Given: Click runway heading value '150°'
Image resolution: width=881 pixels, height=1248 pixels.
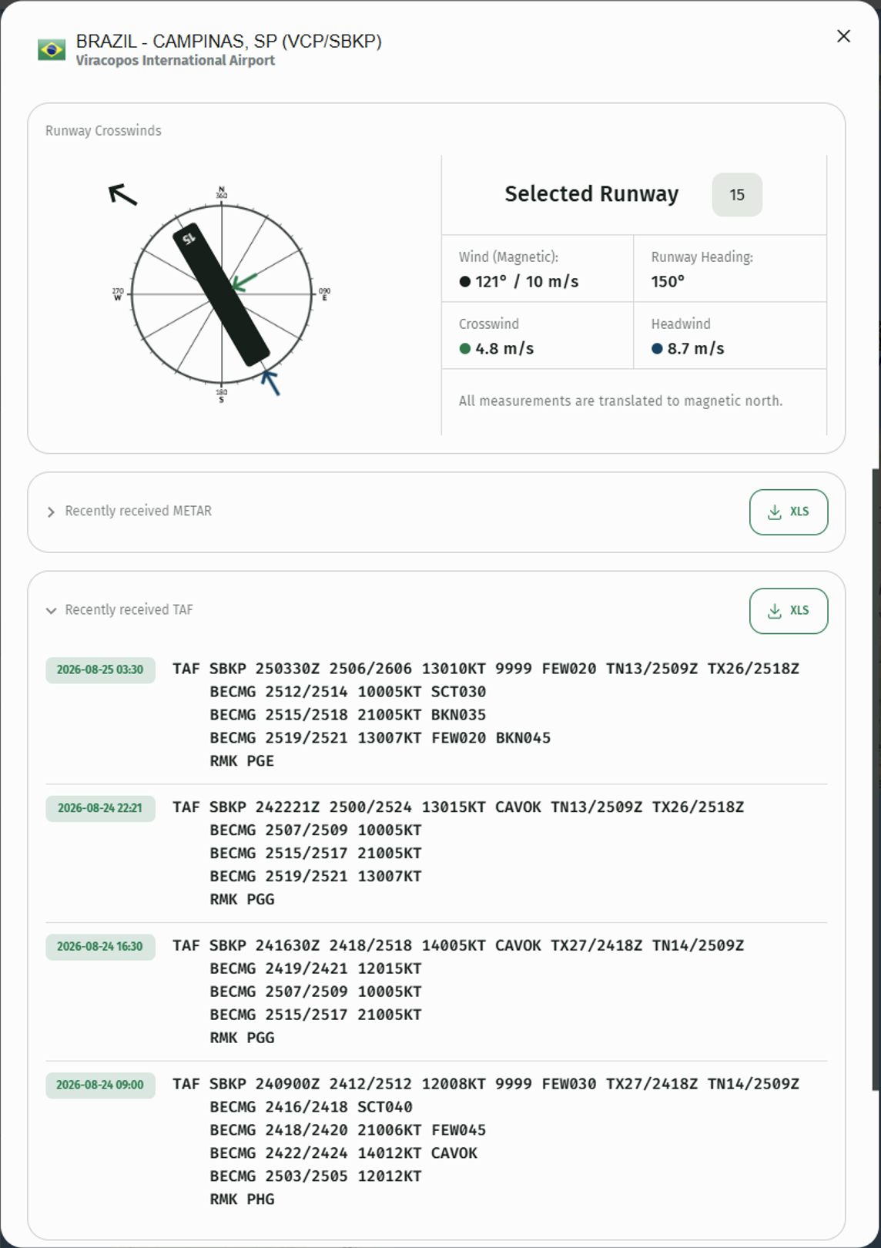Looking at the screenshot, I should tap(668, 282).
